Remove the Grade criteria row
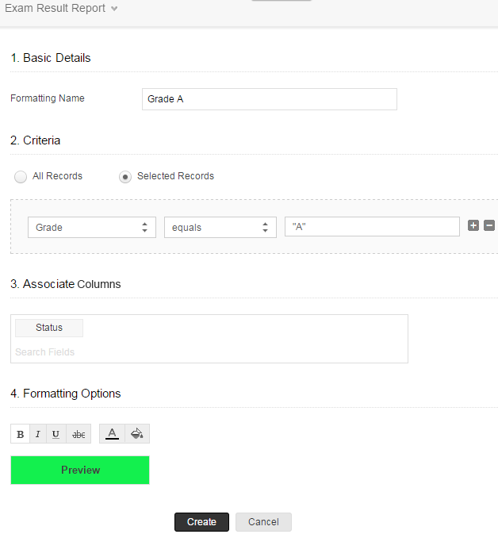The height and width of the screenshot is (534, 498). click(x=489, y=225)
